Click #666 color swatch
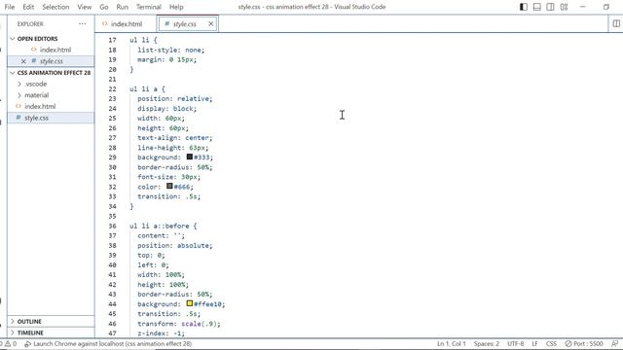This screenshot has height=350, width=623. [169, 186]
